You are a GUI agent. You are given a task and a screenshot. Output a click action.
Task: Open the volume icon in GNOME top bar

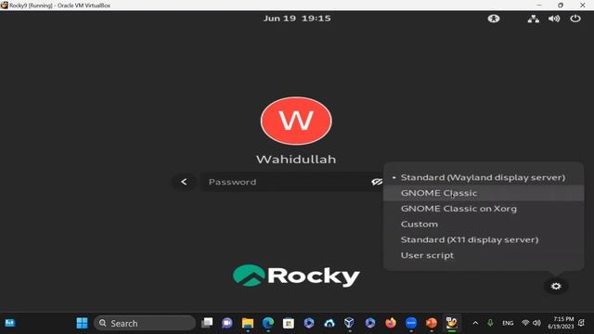pyautogui.click(x=554, y=19)
